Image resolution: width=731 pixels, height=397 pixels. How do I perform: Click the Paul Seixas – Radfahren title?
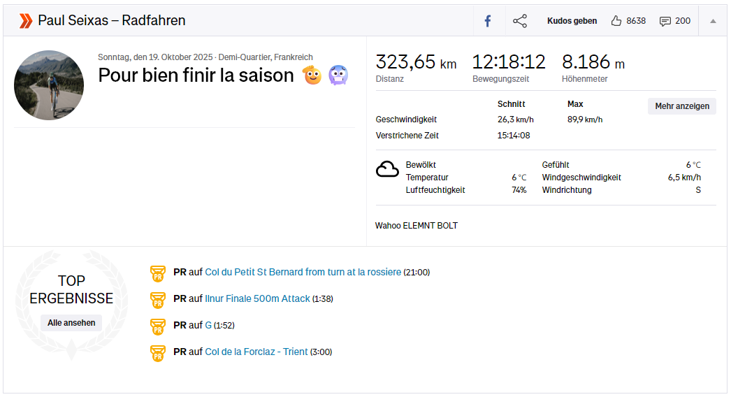coord(112,21)
